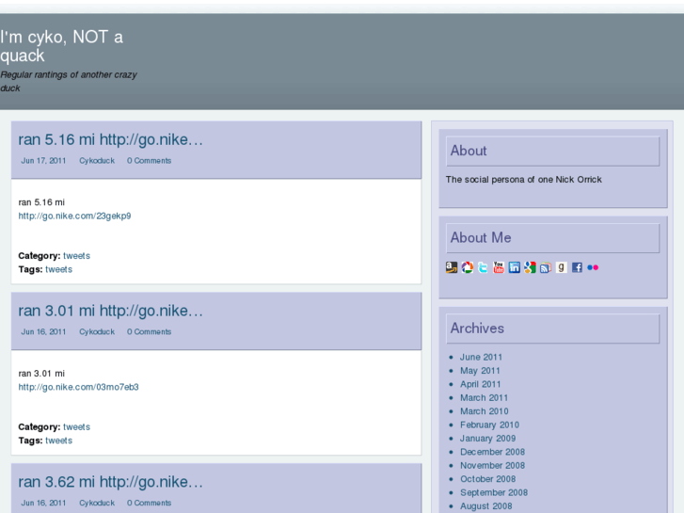This screenshot has height=513, width=684.
Task: Click the date under the 3.01 mi post
Action: coord(43,332)
